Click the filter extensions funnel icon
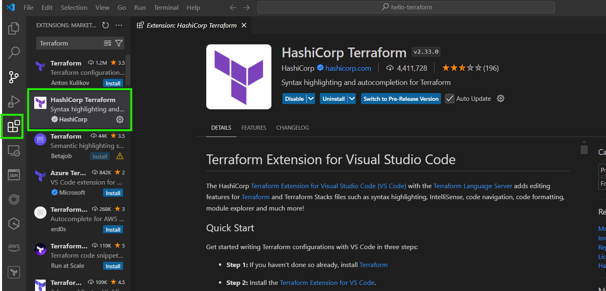 (x=119, y=43)
